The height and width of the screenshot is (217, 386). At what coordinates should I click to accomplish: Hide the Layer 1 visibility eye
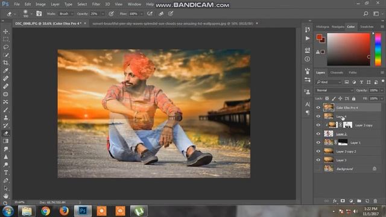tap(318, 143)
